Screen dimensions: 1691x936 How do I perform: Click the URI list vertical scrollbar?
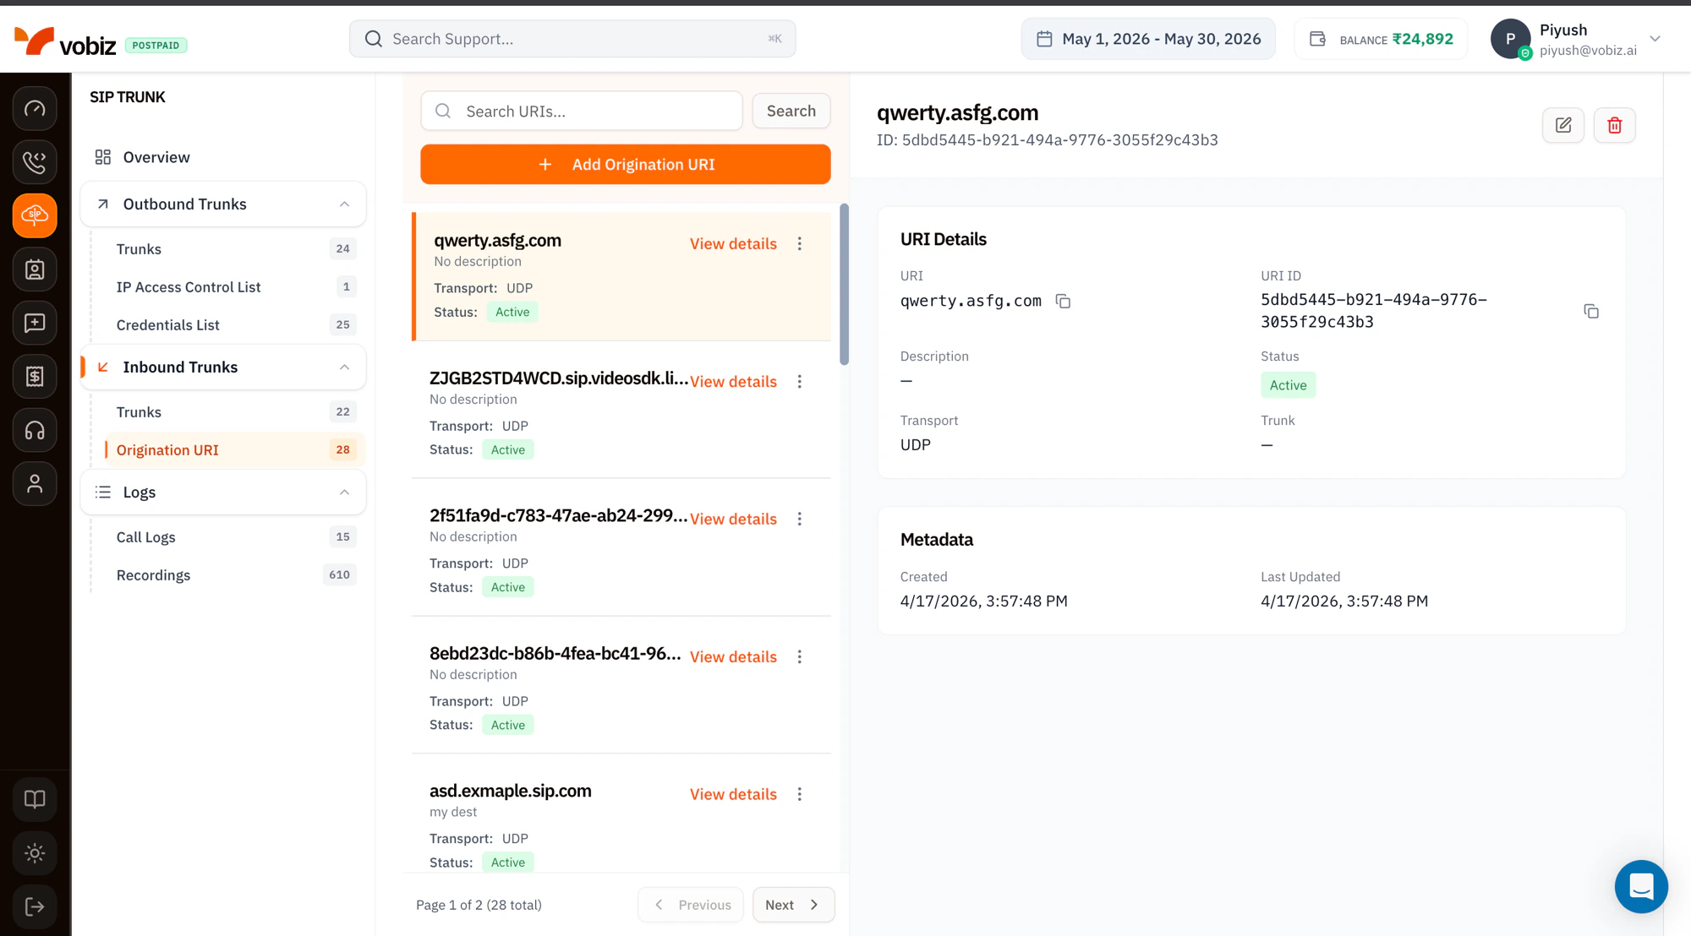[x=844, y=285]
